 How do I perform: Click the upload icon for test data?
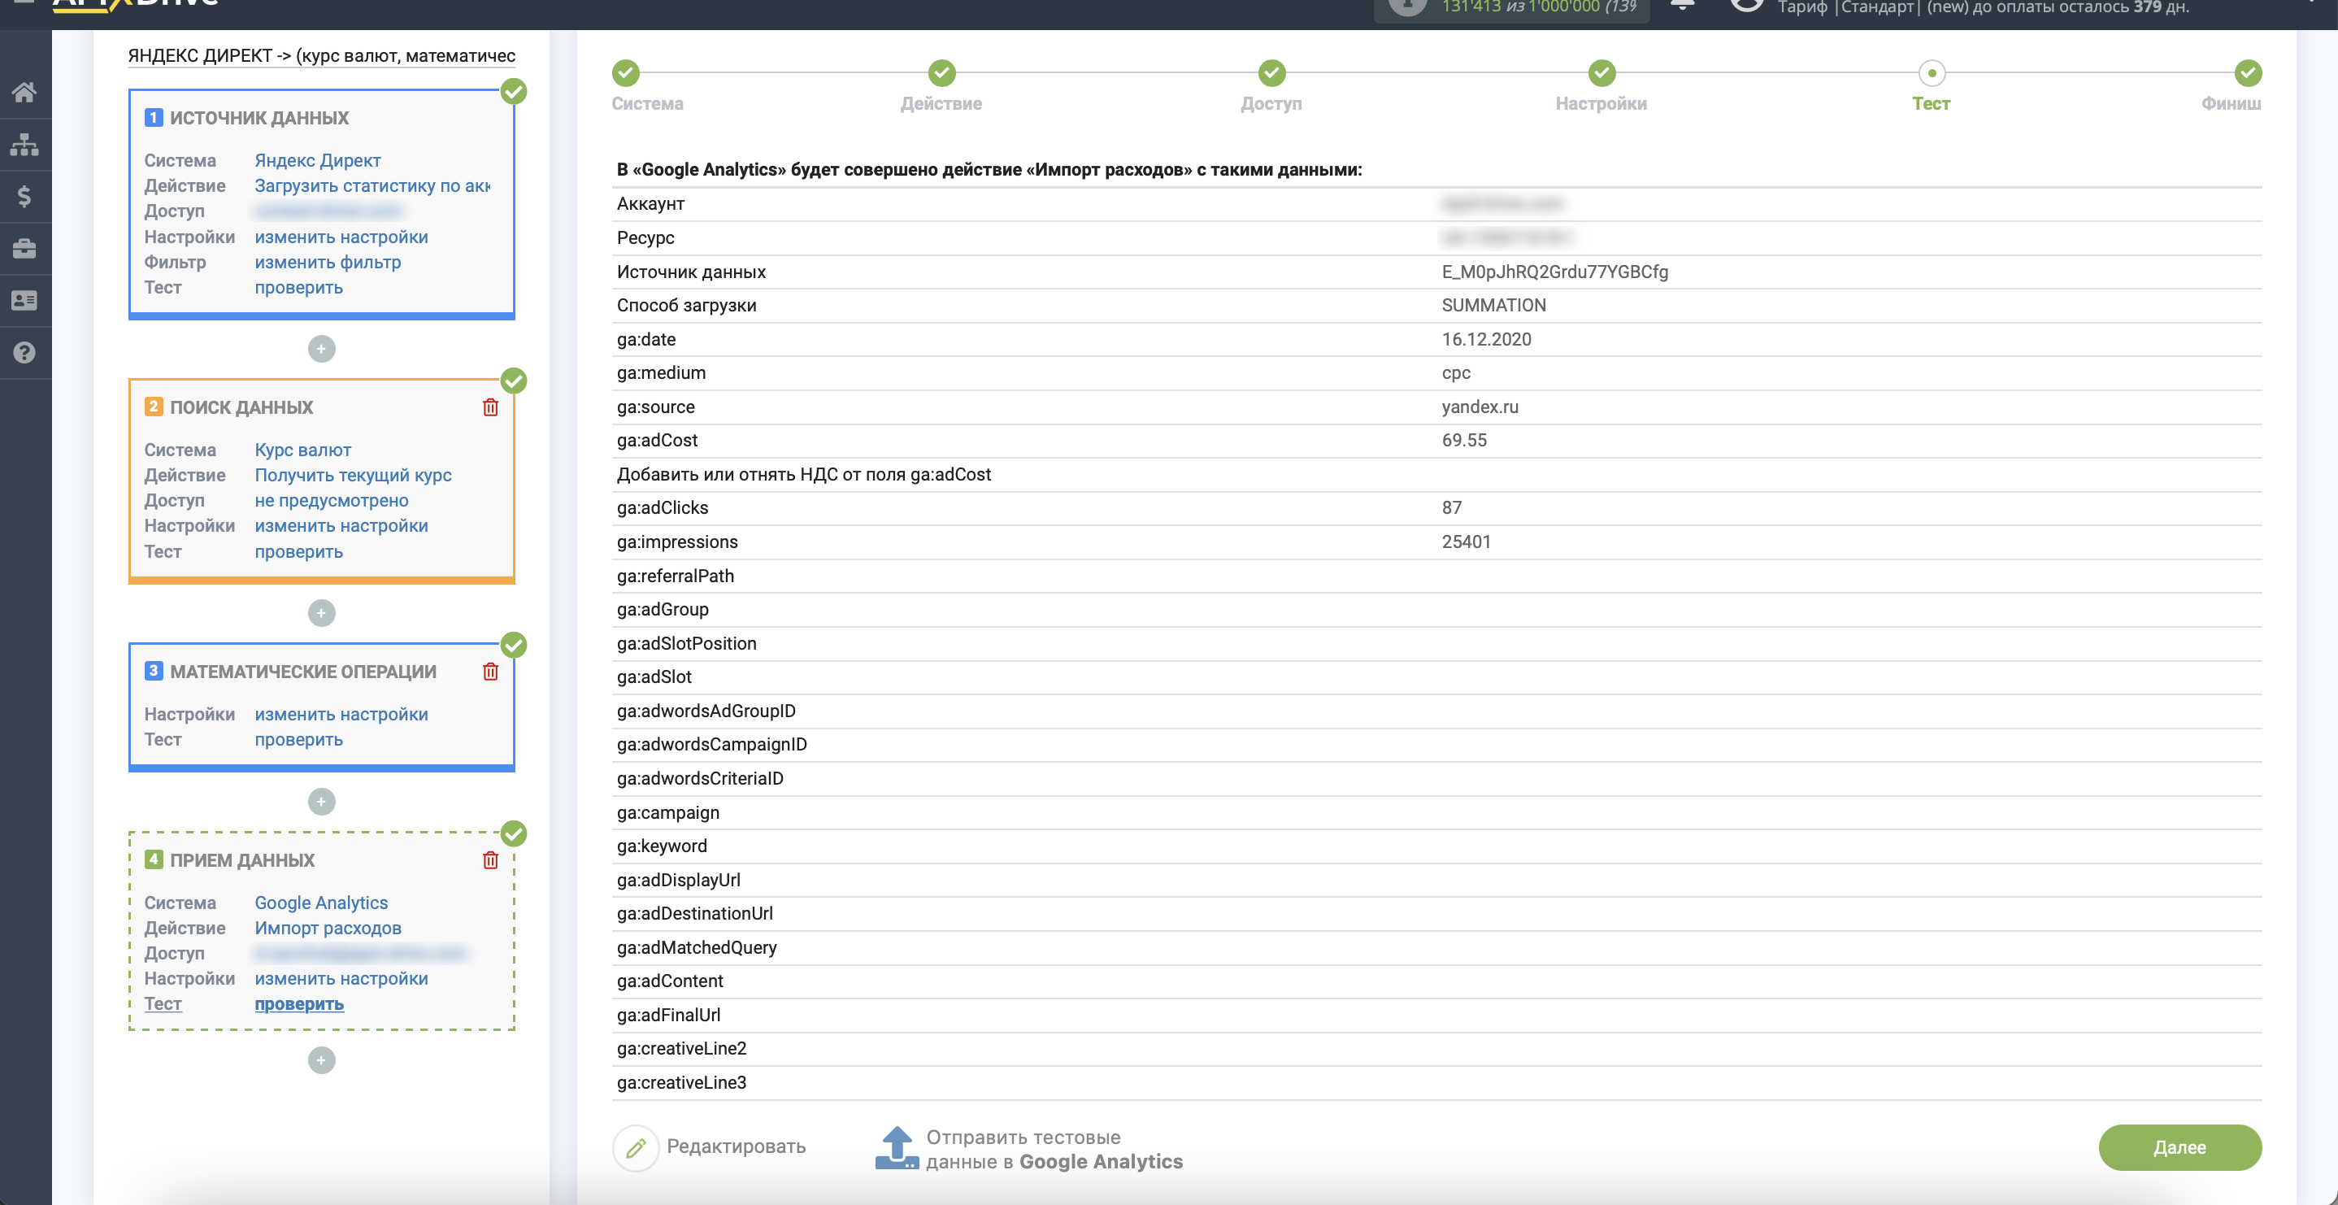897,1148
